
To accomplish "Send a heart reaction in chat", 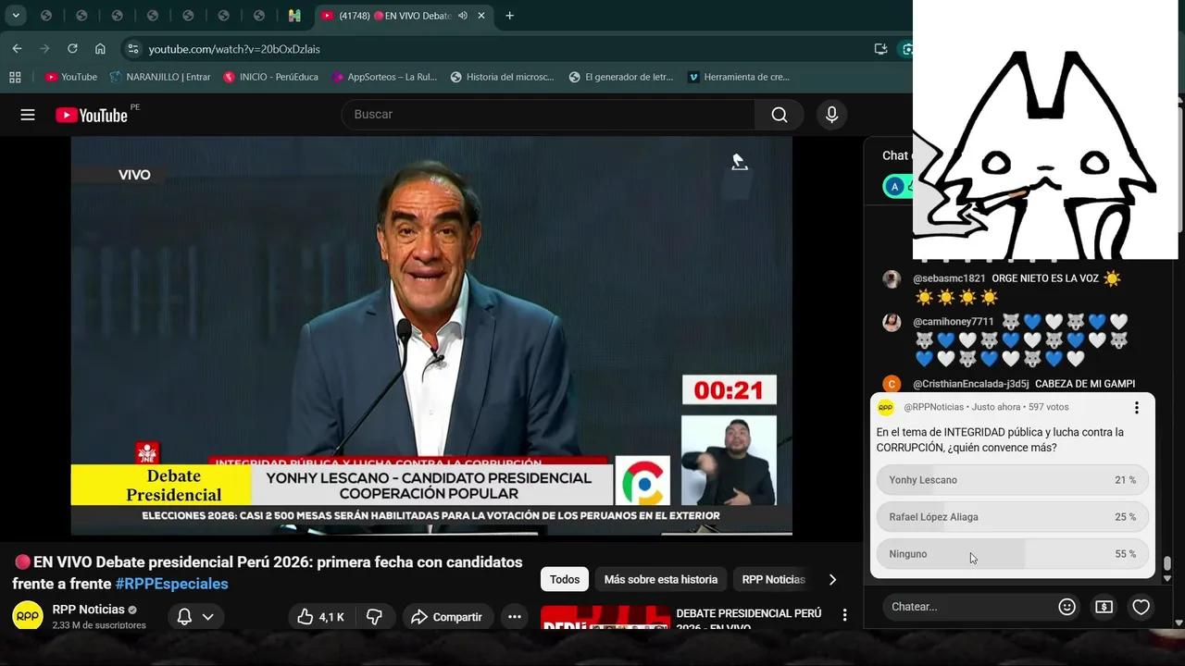I will (x=1141, y=607).
